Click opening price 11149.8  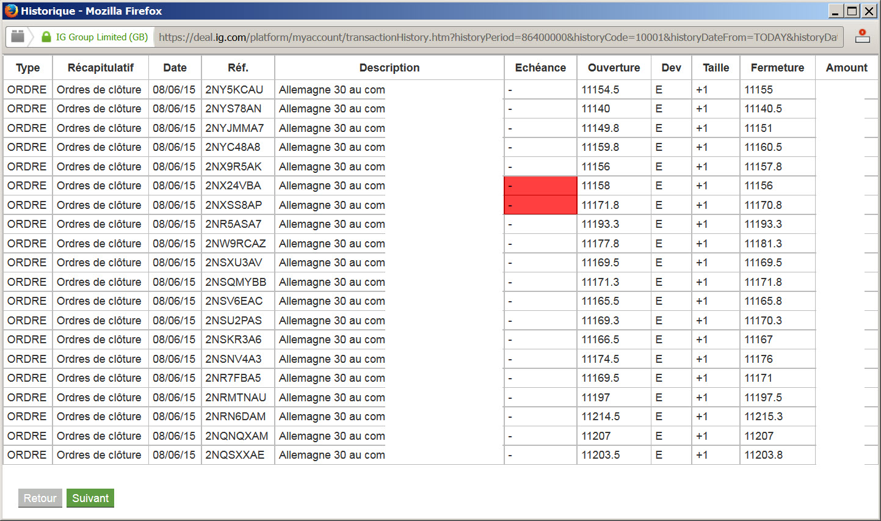tap(600, 128)
